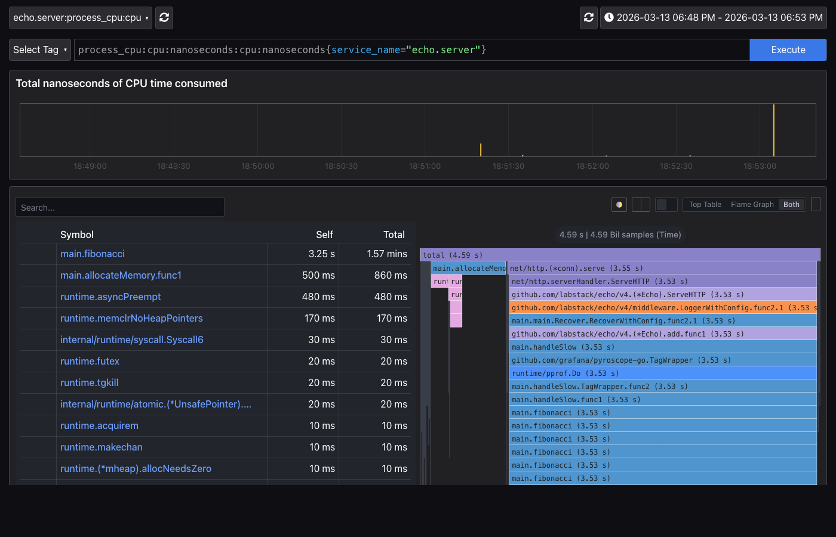The height and width of the screenshot is (537, 836).
Task: Switch to Flame Graph only view
Action: (x=751, y=204)
